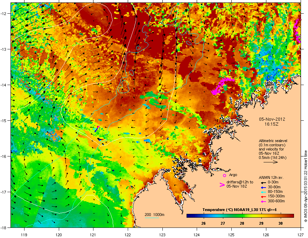Click the 'ANMN 12h av.' legend heading
The height and width of the screenshot is (238, 308).
[271, 178]
